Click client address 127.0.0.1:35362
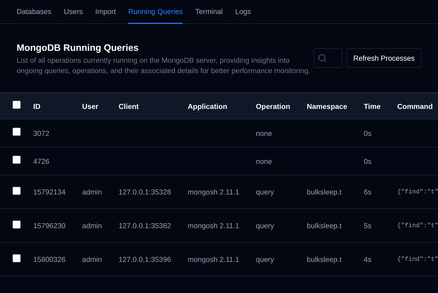 (145, 226)
